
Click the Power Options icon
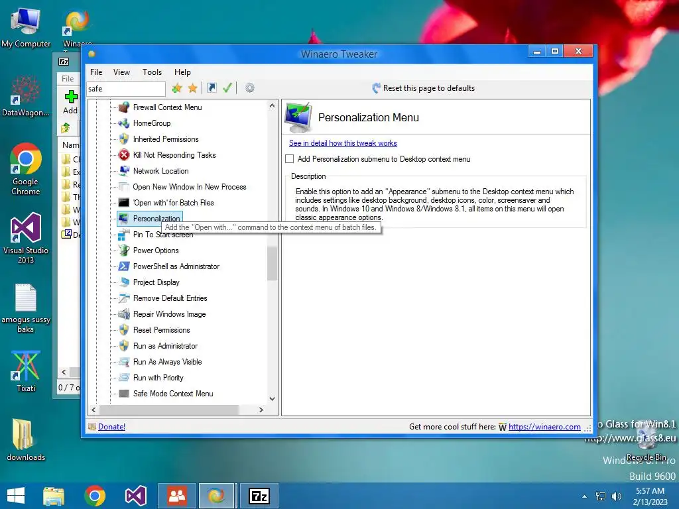click(124, 250)
